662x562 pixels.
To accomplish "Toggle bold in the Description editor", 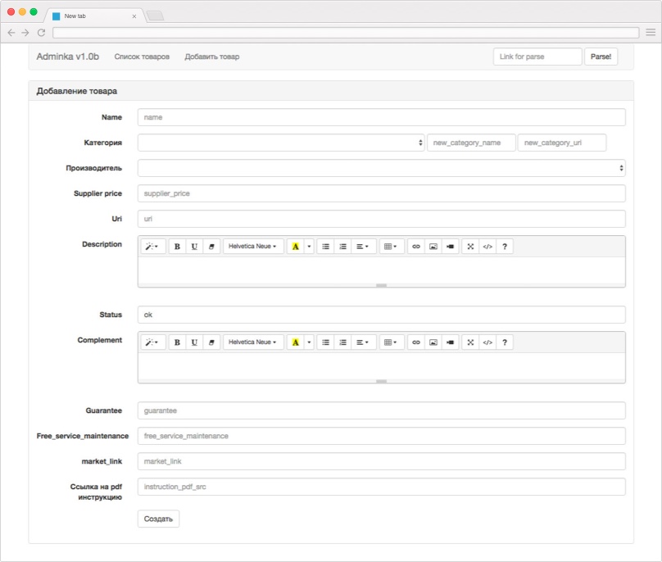I will (x=177, y=246).
